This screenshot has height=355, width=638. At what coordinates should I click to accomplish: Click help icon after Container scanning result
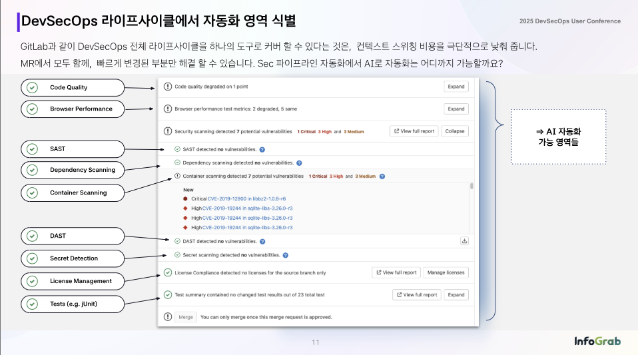382,177
